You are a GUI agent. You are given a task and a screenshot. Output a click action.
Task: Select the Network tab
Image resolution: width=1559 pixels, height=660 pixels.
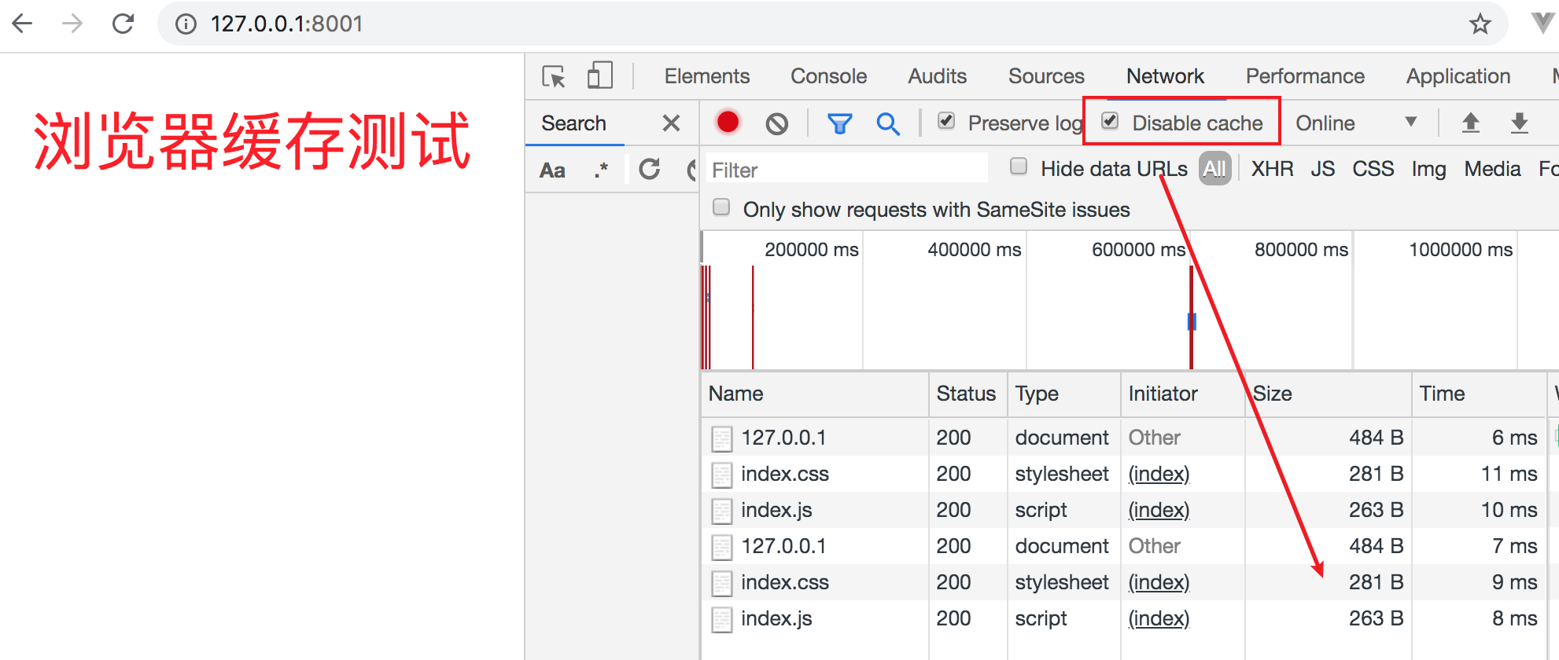click(x=1165, y=76)
